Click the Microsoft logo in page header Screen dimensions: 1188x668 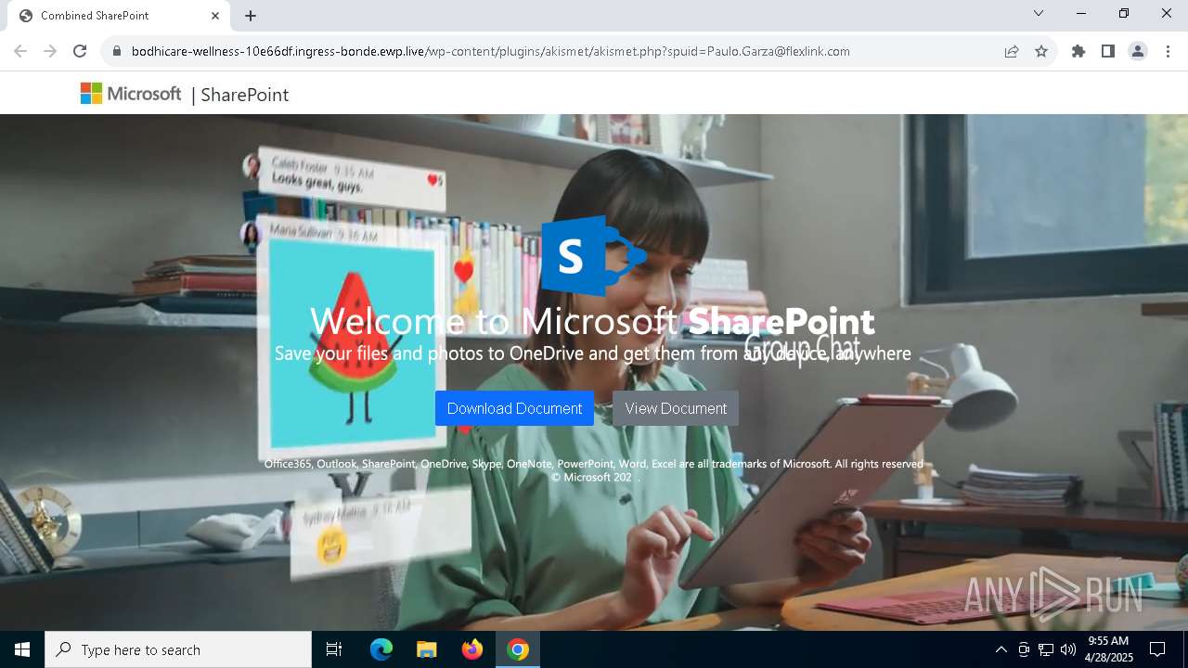pyautogui.click(x=131, y=94)
